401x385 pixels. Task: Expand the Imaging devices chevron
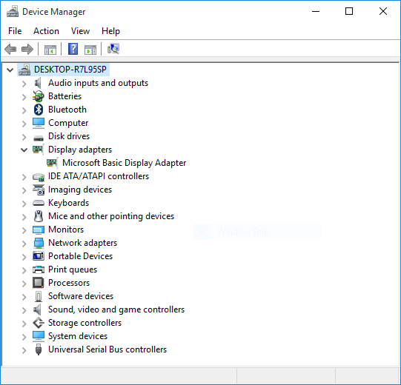coord(24,190)
